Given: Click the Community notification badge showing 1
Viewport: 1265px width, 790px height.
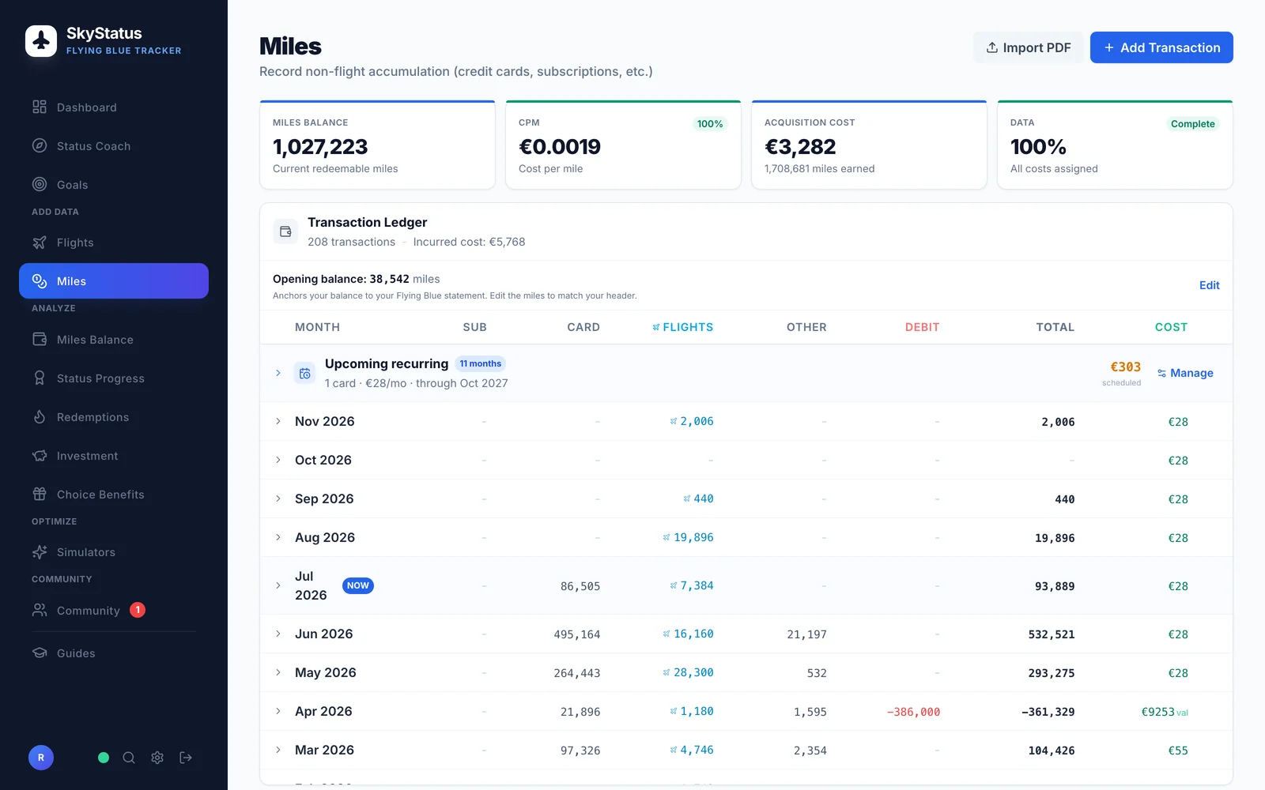Looking at the screenshot, I should coord(138,610).
